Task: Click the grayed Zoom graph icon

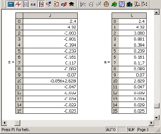Action: tap(91, 4)
